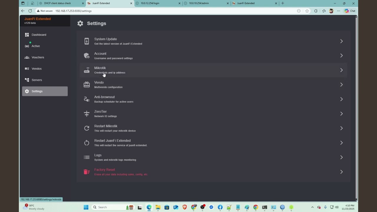The width and height of the screenshot is (377, 212).
Task: Open the Windows Start menu
Action: [86, 207]
